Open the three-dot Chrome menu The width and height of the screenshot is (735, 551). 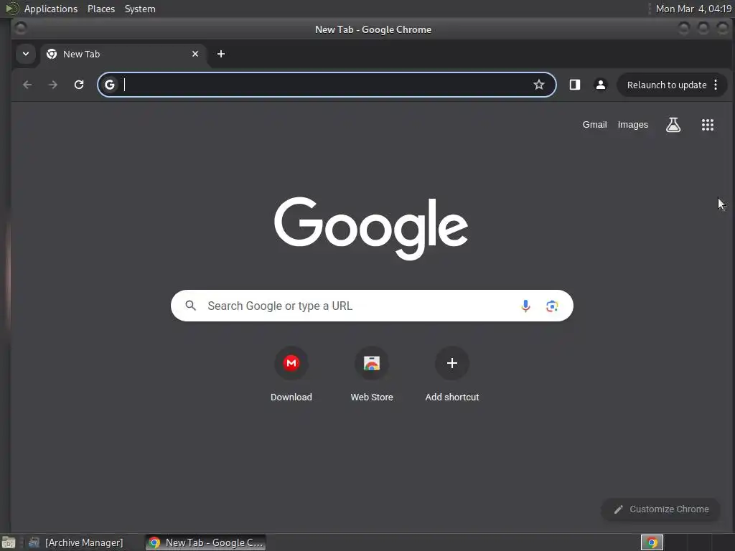pos(716,85)
